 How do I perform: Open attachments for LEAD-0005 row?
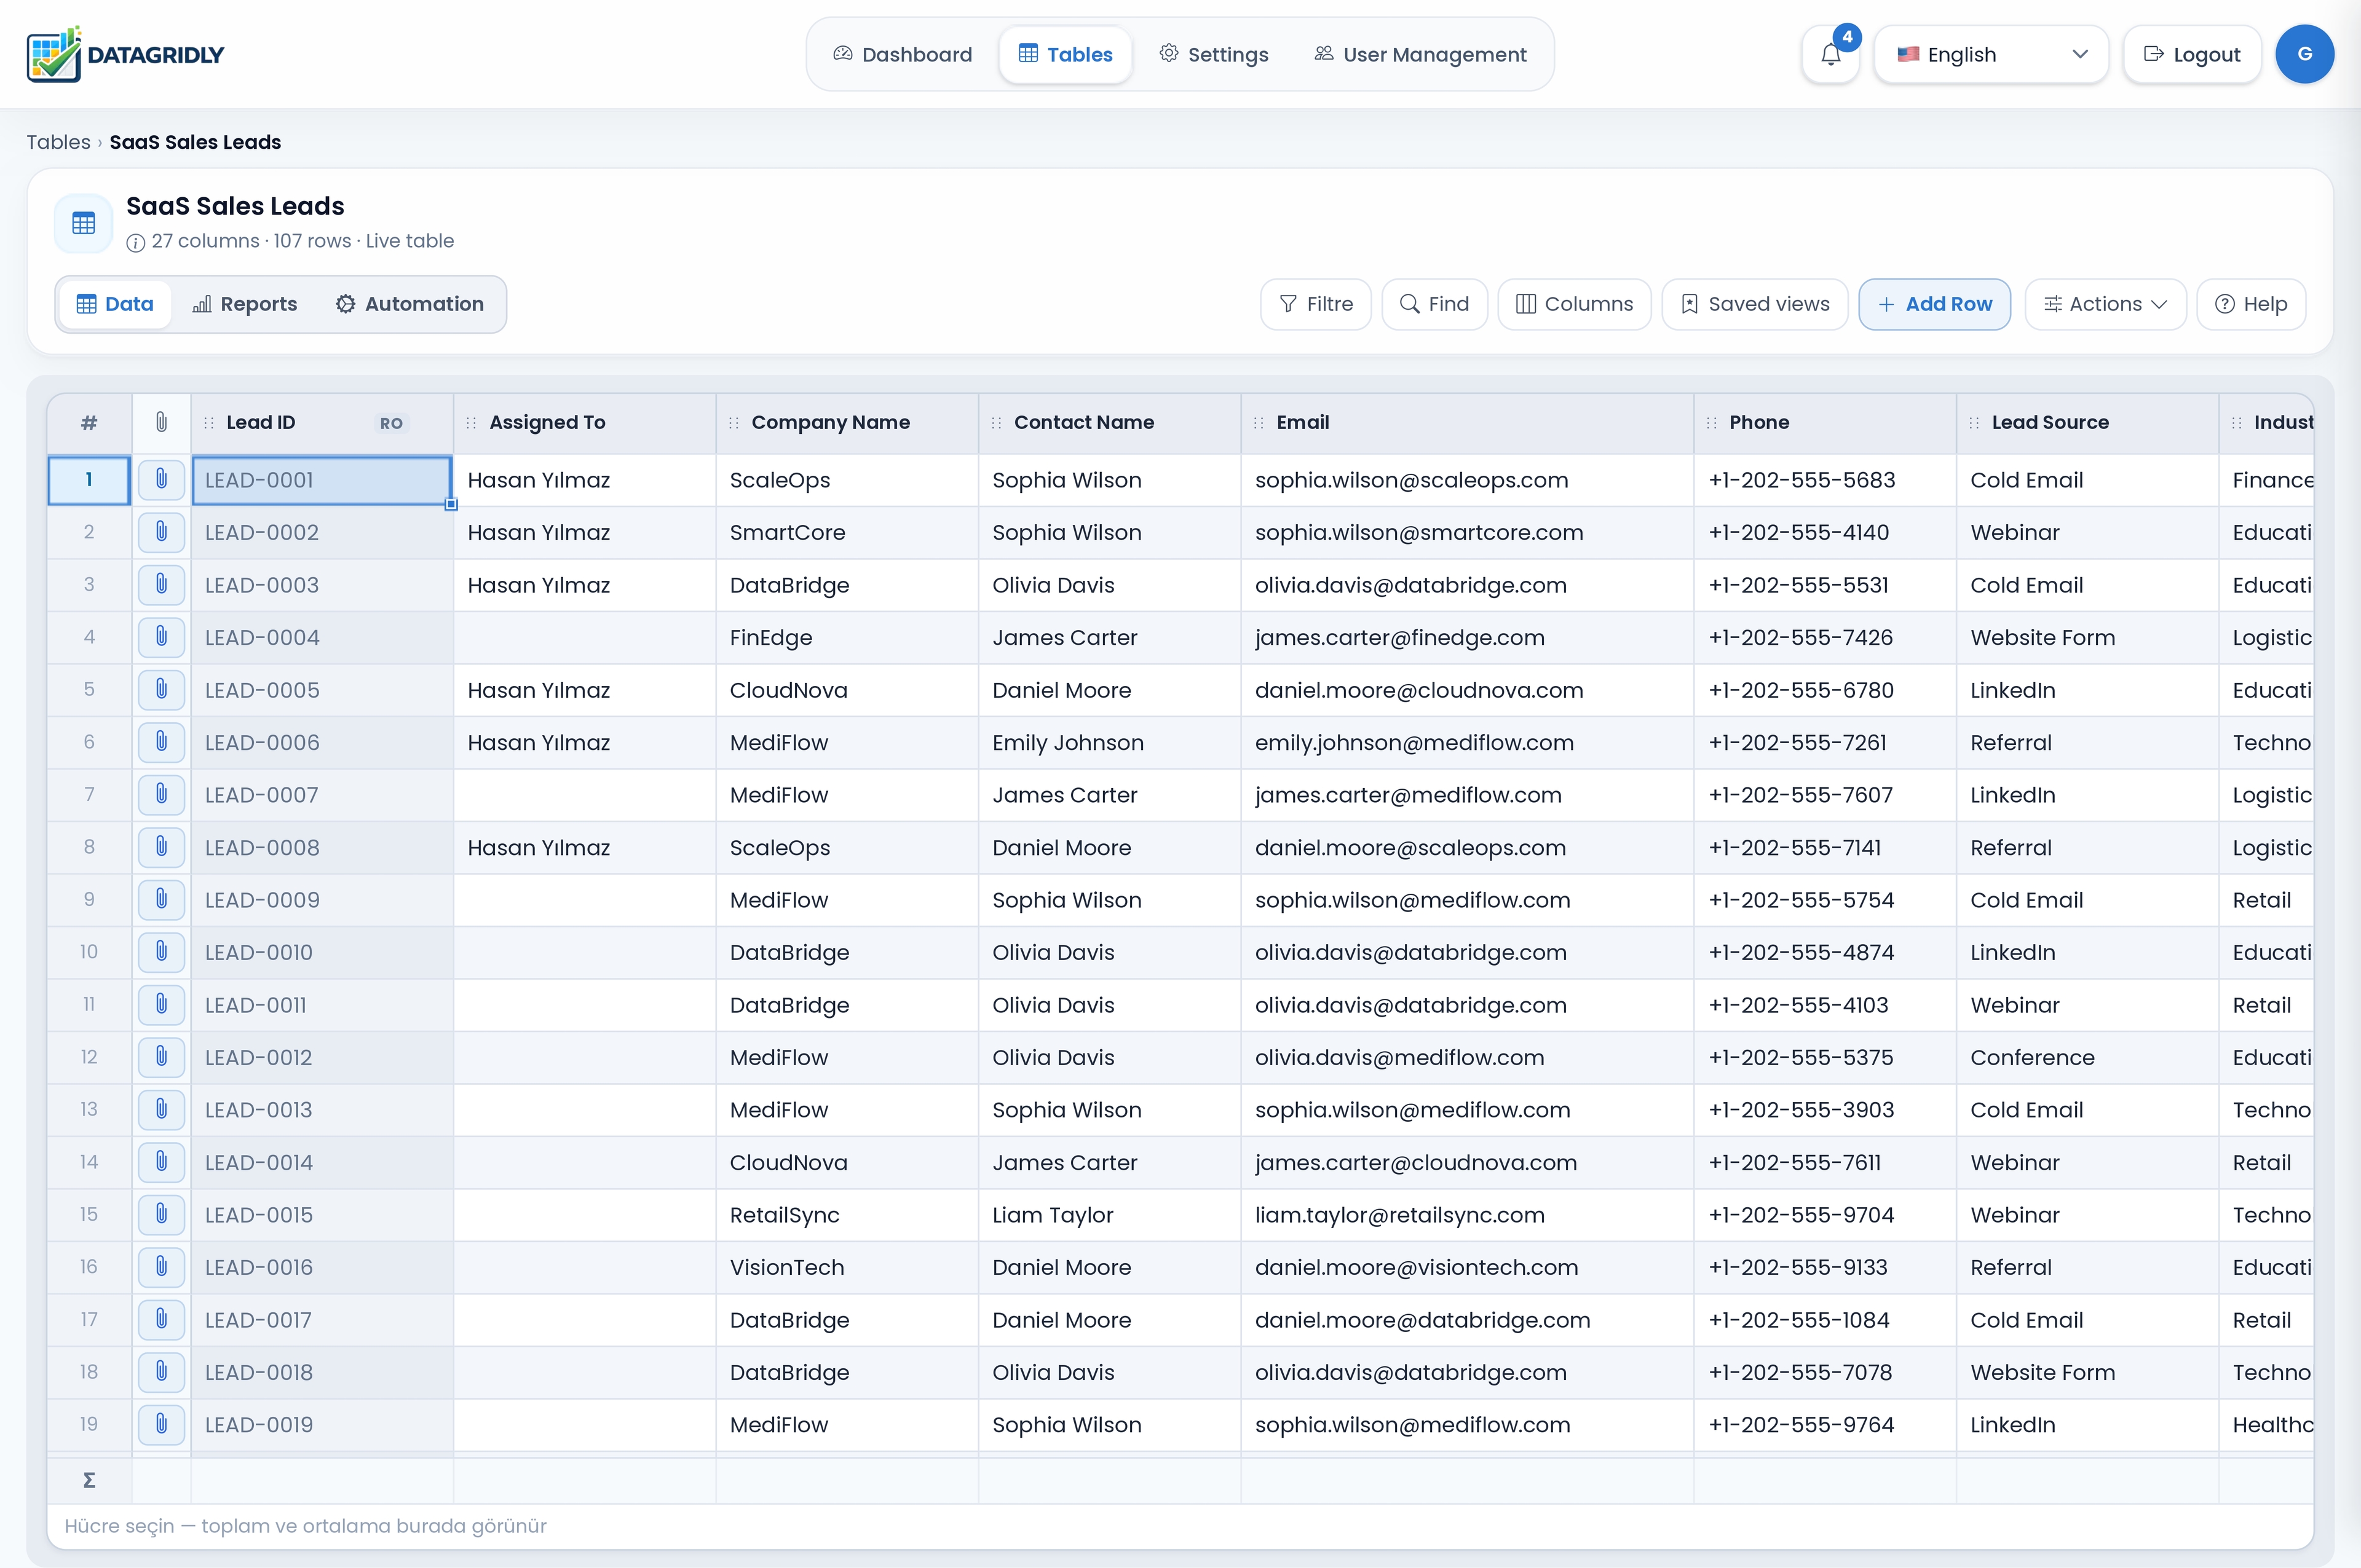161,690
